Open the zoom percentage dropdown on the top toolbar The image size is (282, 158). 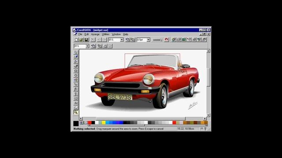click(x=122, y=40)
